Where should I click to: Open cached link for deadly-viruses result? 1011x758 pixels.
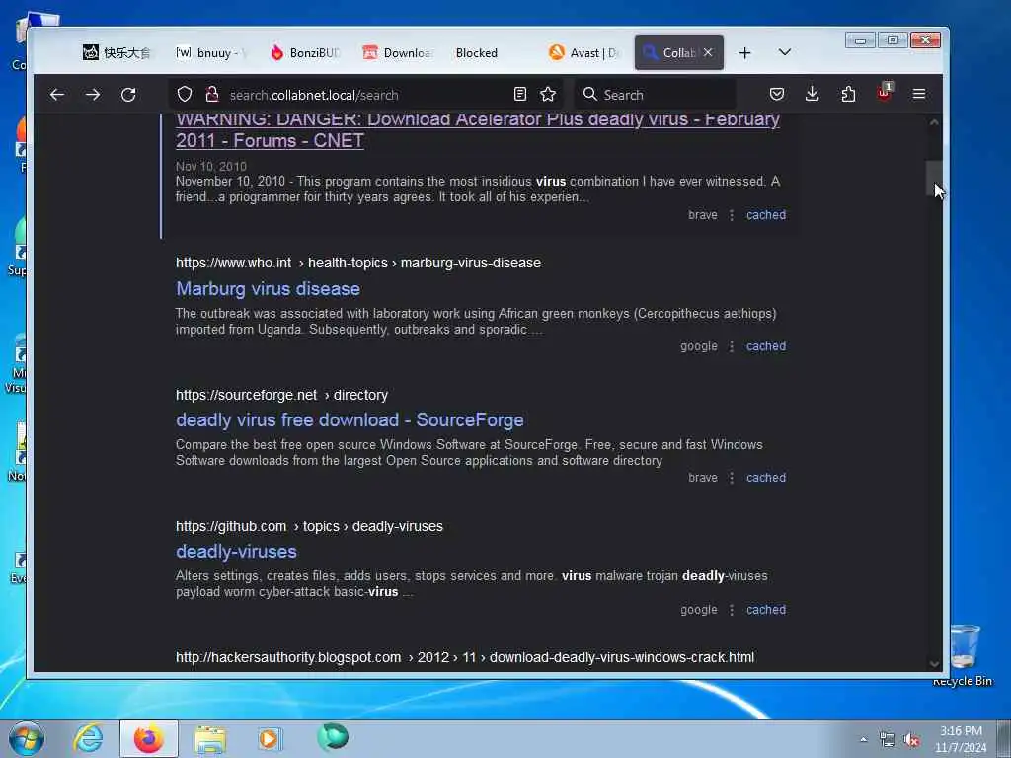tap(766, 610)
